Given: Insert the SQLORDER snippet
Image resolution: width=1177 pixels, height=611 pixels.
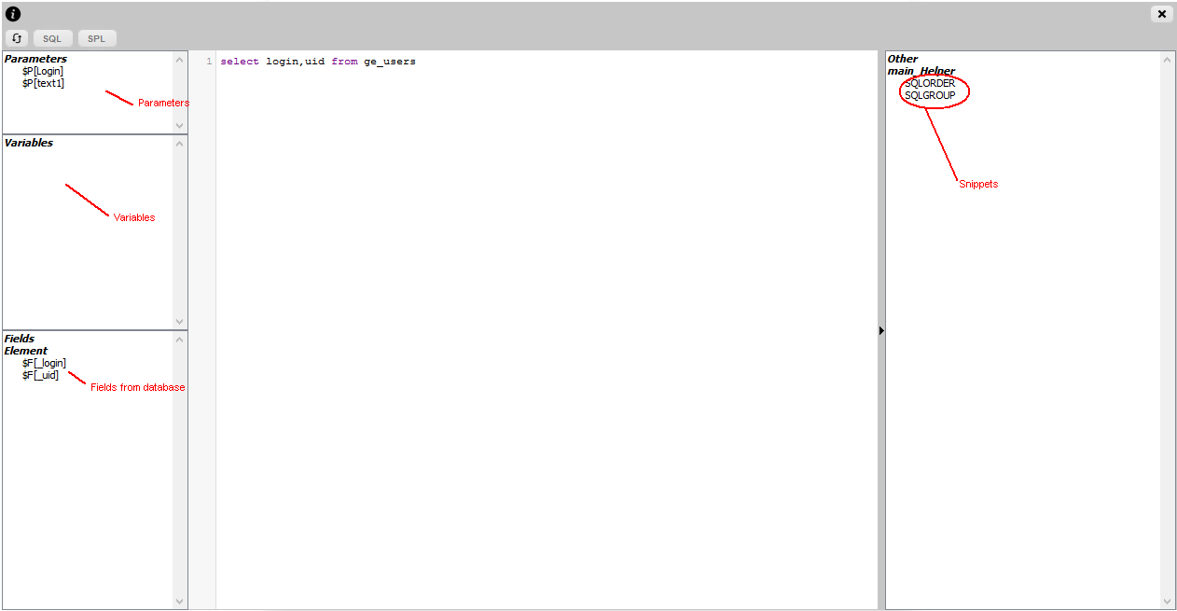Looking at the screenshot, I should (x=930, y=83).
